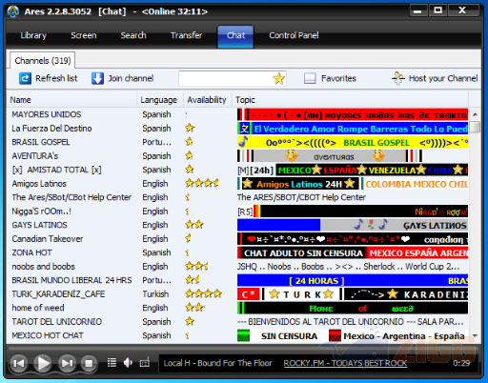Image resolution: width=488 pixels, height=383 pixels.
Task: Click the Join channel button label
Action: coord(131,78)
